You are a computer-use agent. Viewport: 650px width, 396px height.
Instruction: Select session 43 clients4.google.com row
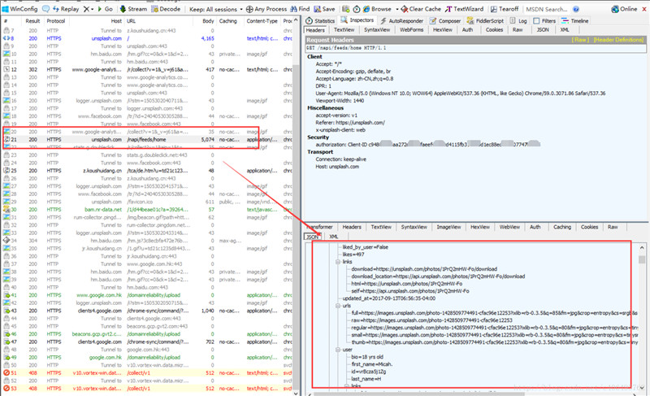pyautogui.click(x=147, y=311)
